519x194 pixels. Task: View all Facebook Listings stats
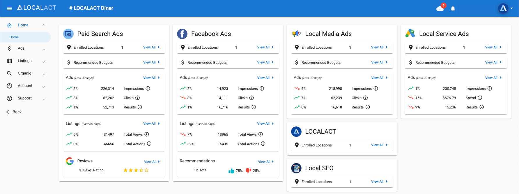click(x=265, y=124)
